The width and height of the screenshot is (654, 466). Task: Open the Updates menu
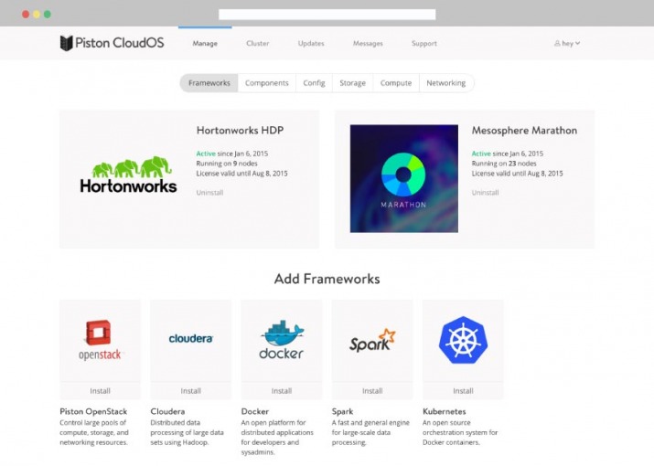point(311,43)
